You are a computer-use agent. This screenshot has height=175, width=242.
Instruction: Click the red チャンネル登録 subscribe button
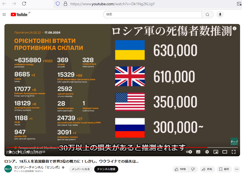(x=106, y=169)
